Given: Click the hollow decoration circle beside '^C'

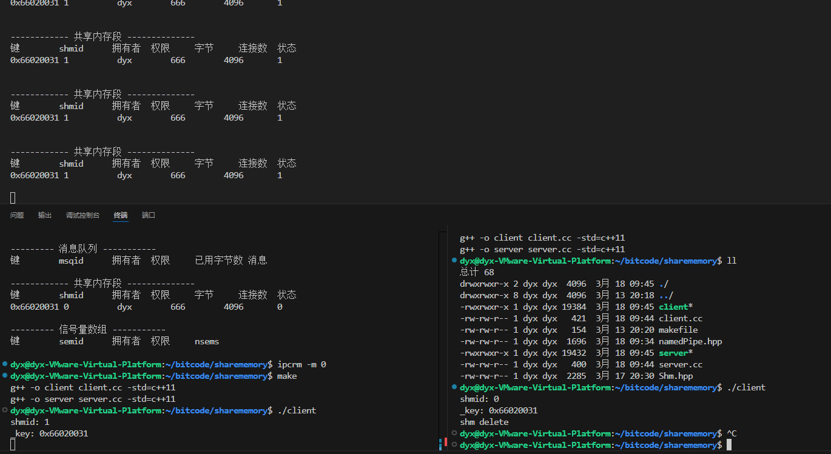Looking at the screenshot, I should coord(454,433).
